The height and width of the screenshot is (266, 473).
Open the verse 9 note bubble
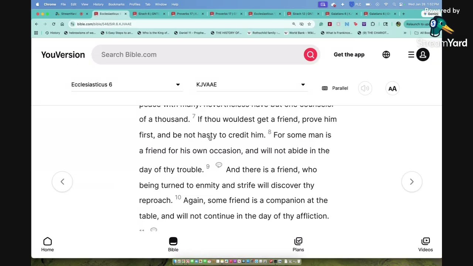pyautogui.click(x=219, y=165)
